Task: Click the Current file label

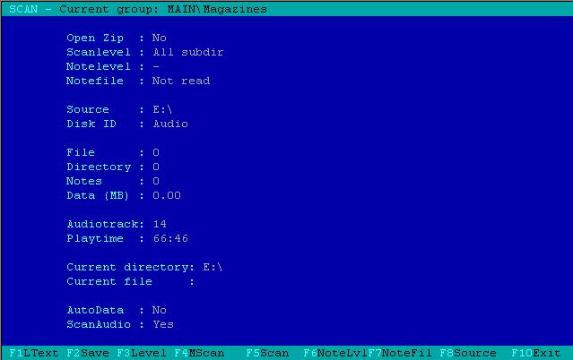Action: 109,281
